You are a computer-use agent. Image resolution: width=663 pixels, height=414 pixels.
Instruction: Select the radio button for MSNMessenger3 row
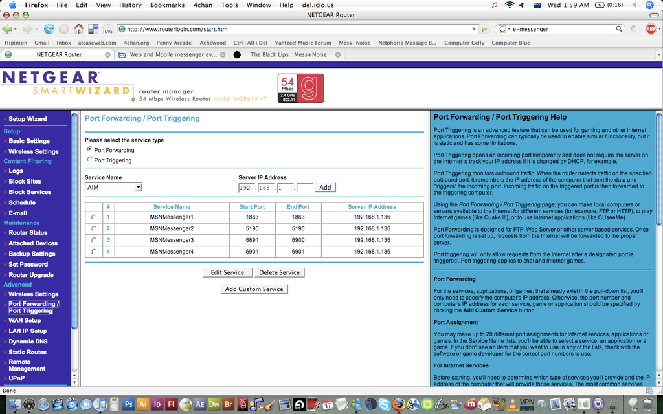94,240
